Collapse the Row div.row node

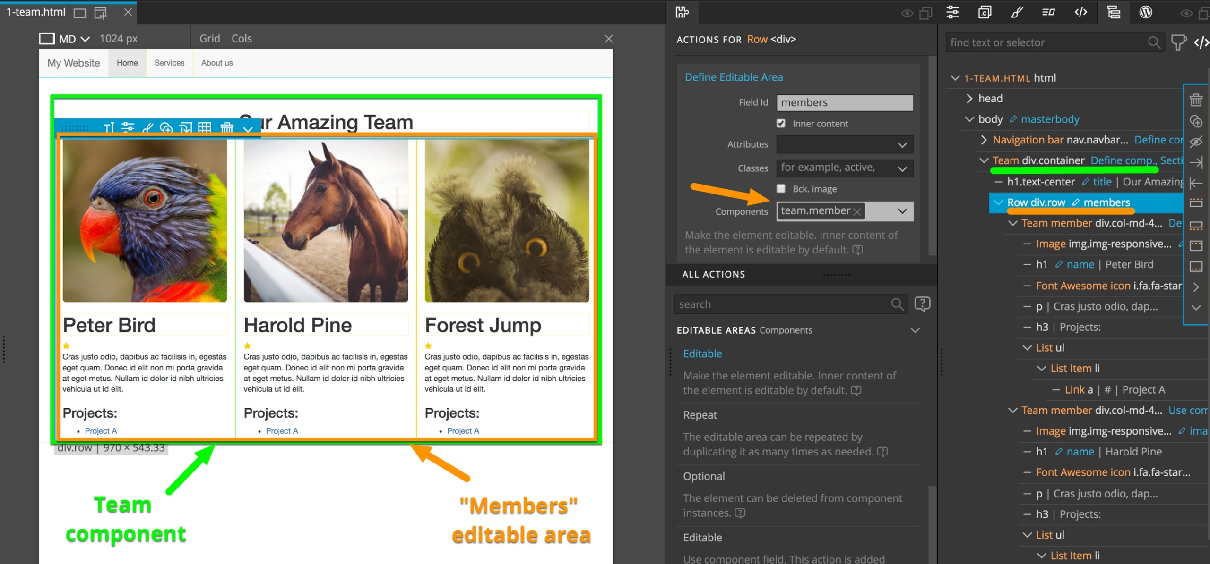(x=998, y=202)
